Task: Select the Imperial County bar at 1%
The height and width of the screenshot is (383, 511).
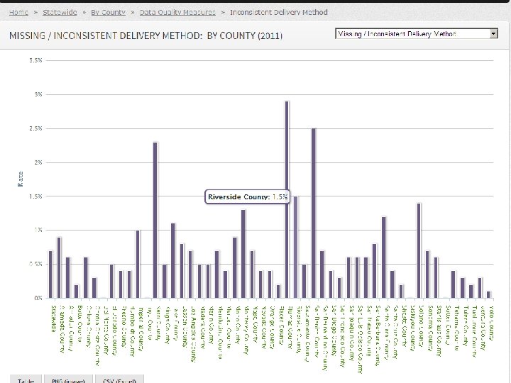Action: click(x=138, y=264)
